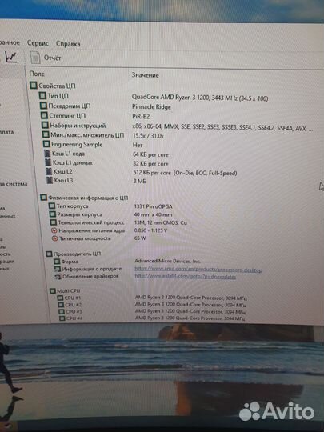
Task: Open the Справка menu
Action: 68,44
